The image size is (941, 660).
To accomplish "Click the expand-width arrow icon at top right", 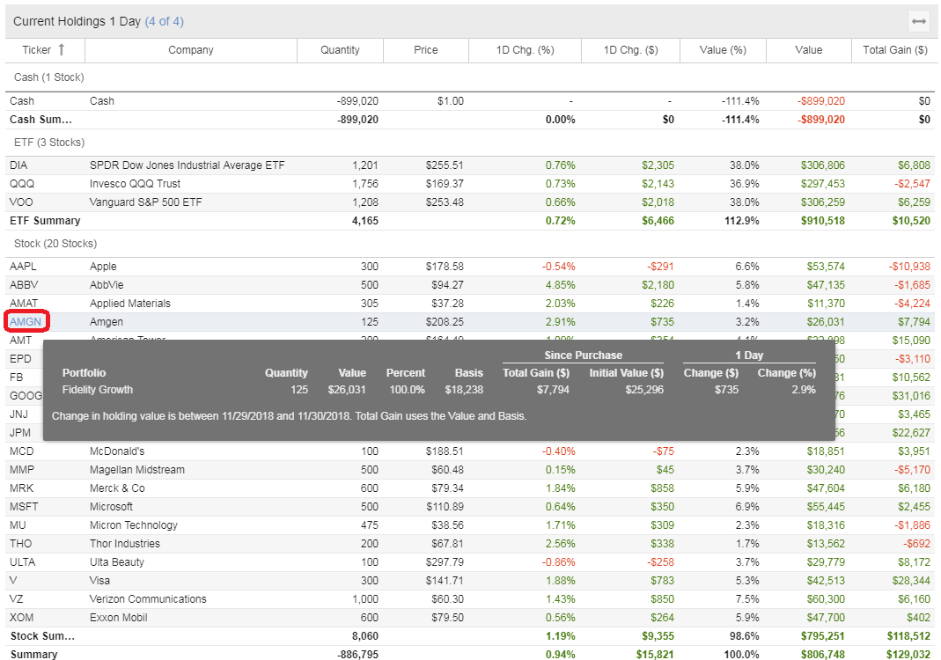I will [x=919, y=22].
